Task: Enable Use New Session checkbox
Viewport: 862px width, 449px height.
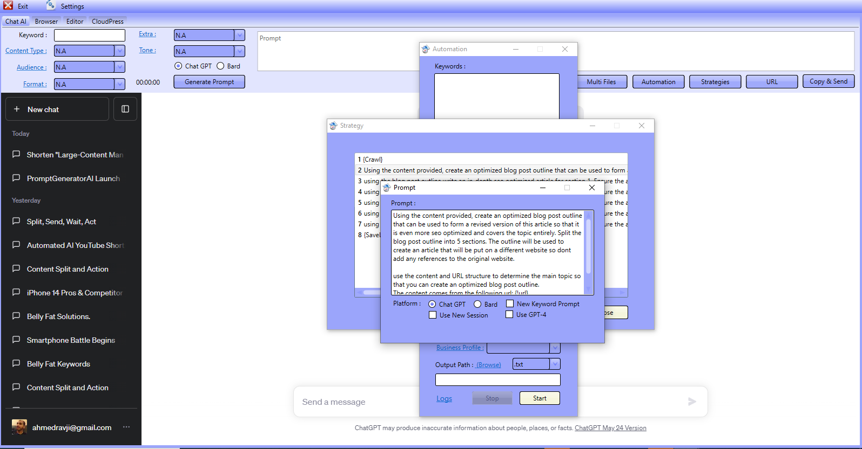Action: [x=433, y=315]
